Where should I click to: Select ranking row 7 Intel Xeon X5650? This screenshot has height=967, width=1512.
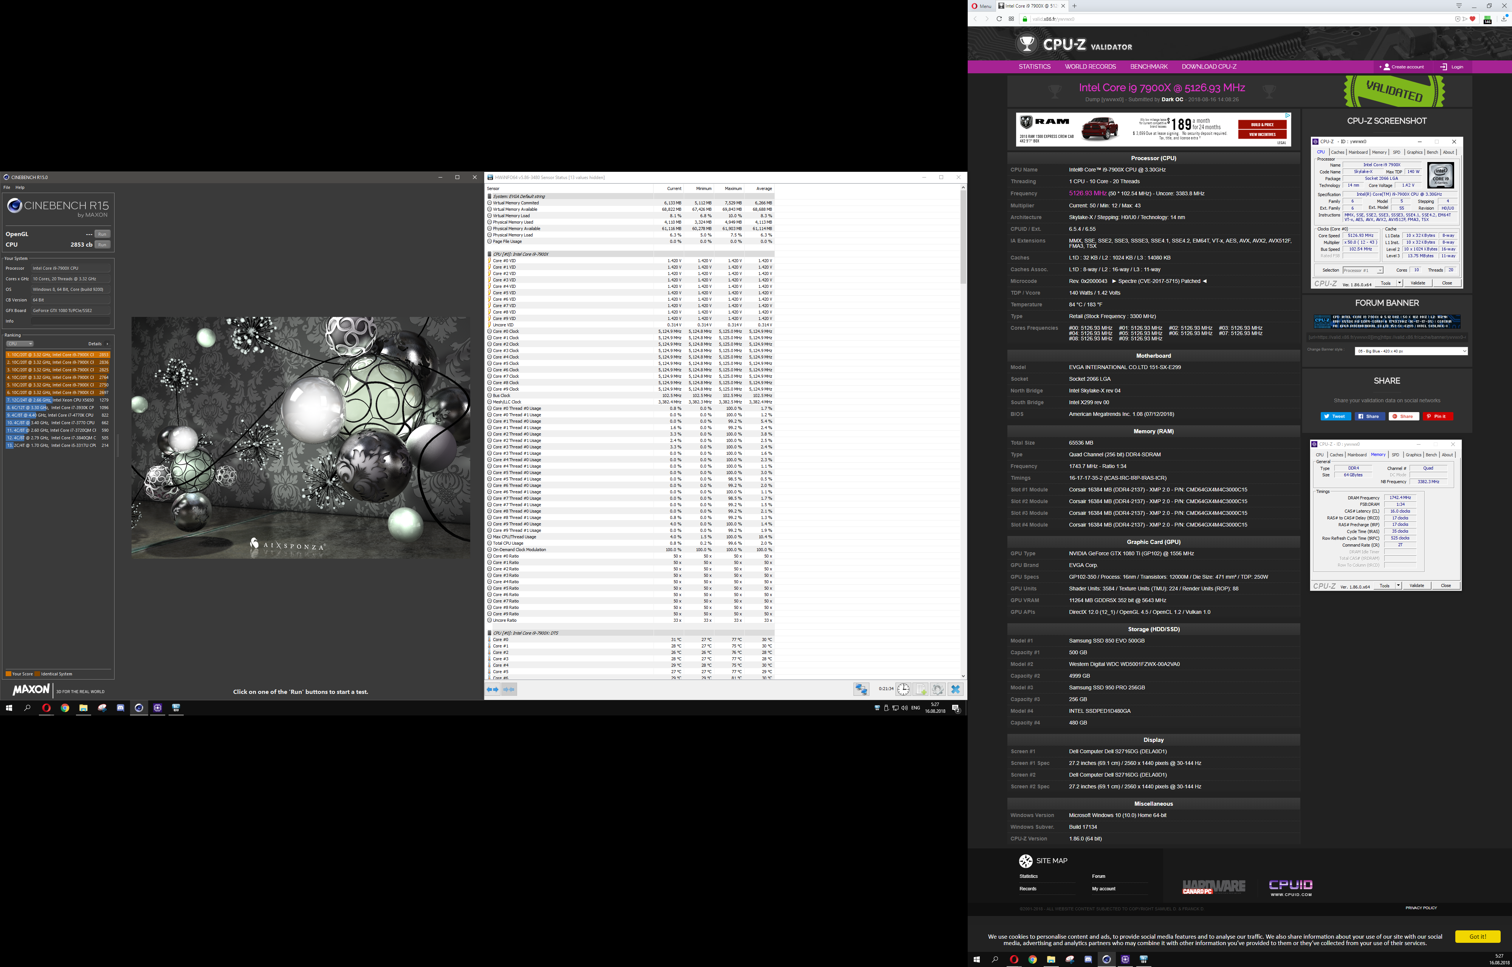[58, 400]
